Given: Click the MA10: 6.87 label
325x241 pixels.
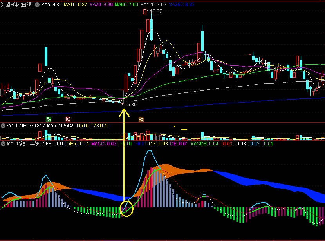Looking at the screenshot, I should (76, 5).
